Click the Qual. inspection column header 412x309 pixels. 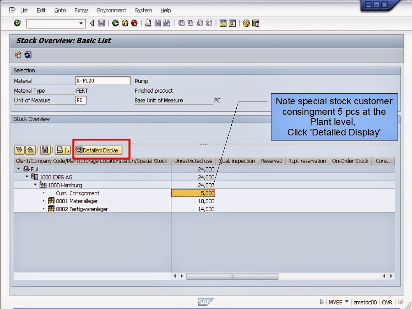[237, 161]
